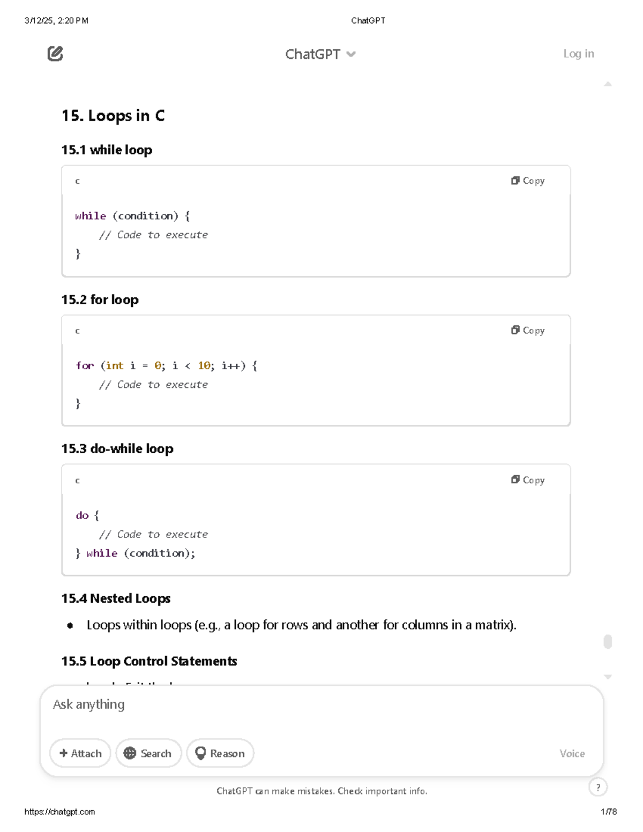
Task: Click the '15.4 Nested Loops' heading
Action: click(116, 598)
